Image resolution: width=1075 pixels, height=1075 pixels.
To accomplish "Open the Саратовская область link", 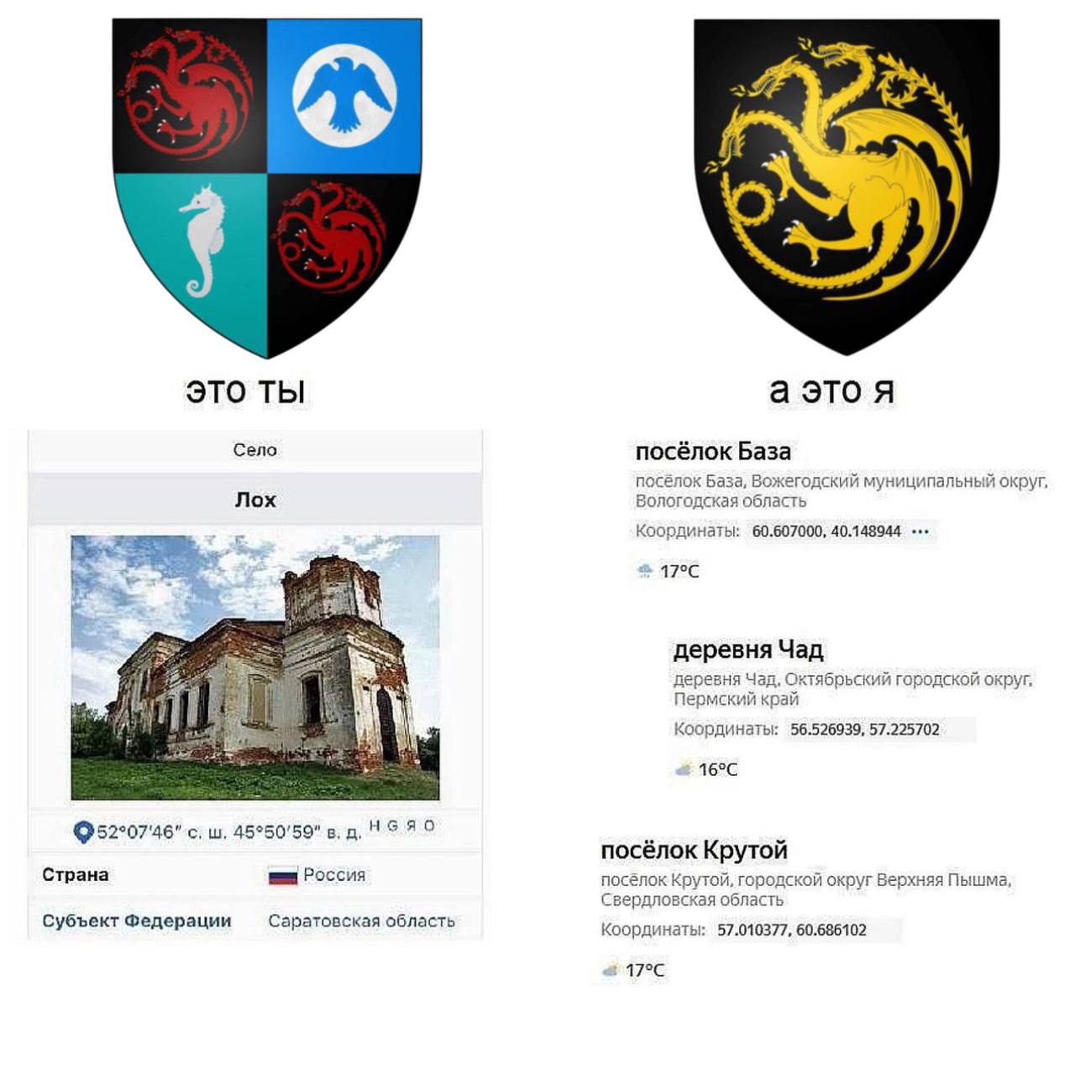I will pos(361,920).
